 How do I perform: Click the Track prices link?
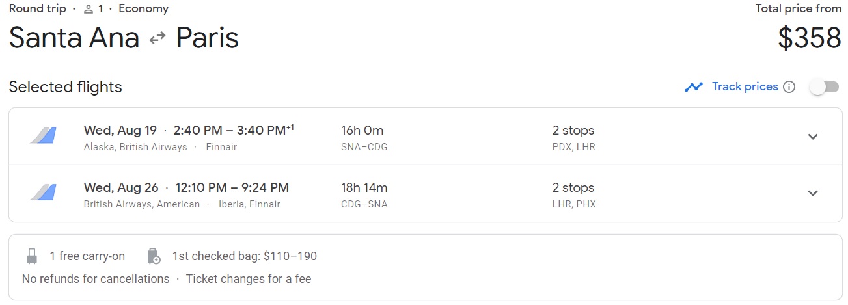[x=745, y=86]
